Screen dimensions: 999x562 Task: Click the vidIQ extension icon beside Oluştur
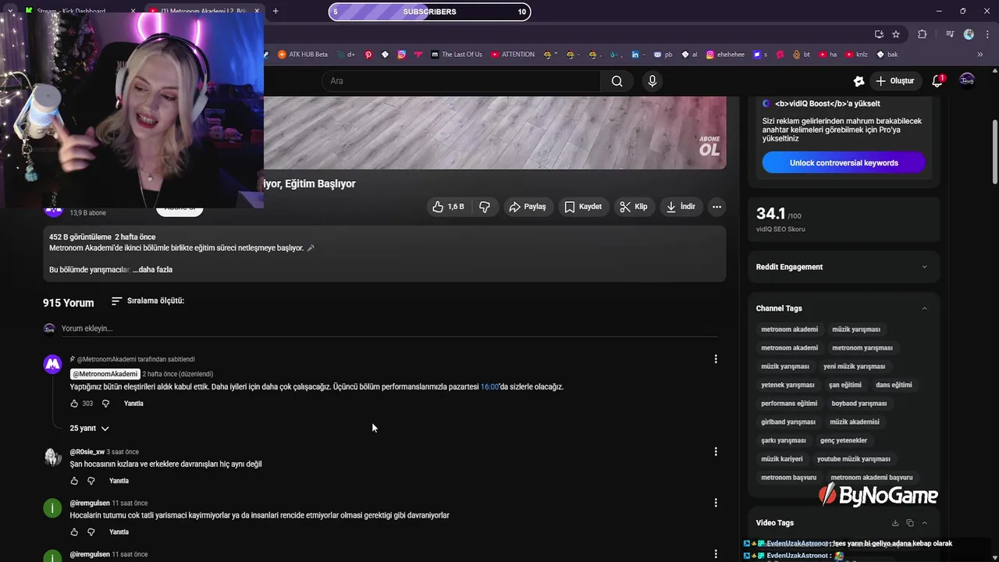point(859,81)
